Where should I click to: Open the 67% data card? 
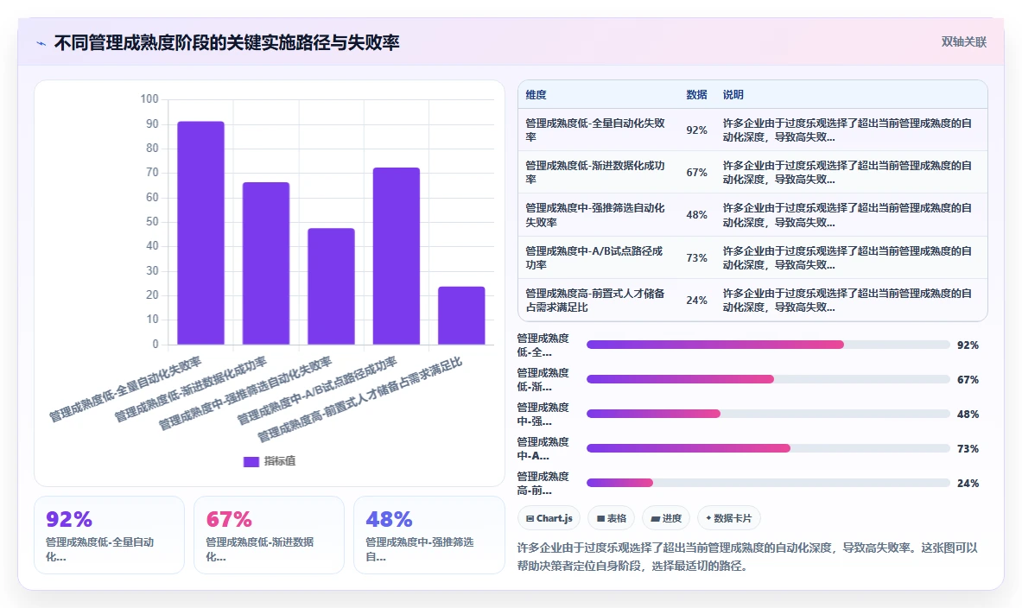[270, 535]
